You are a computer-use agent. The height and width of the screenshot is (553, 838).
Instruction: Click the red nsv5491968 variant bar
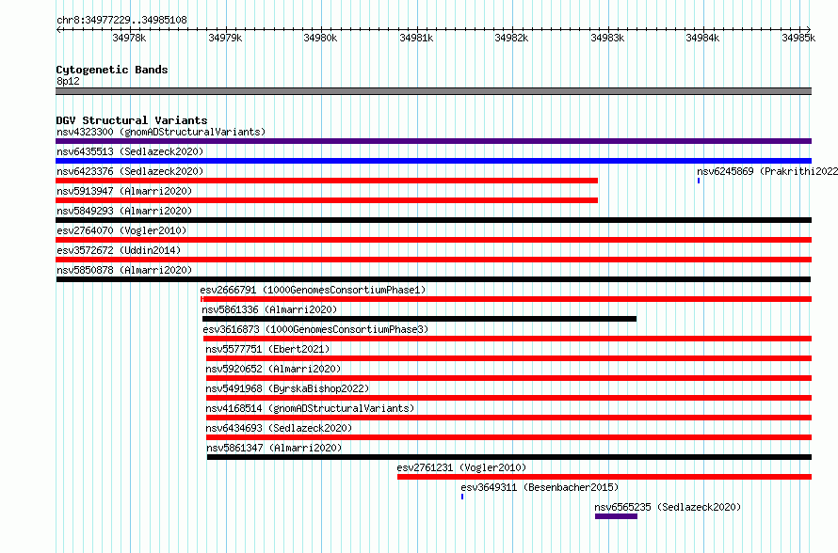pos(508,398)
